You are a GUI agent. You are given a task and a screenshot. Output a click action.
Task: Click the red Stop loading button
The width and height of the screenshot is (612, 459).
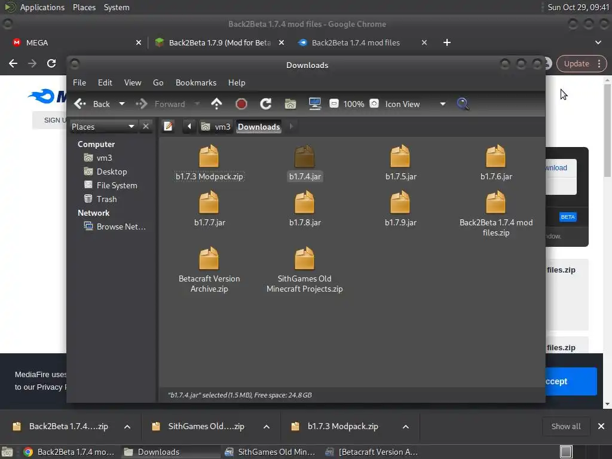coord(241,104)
